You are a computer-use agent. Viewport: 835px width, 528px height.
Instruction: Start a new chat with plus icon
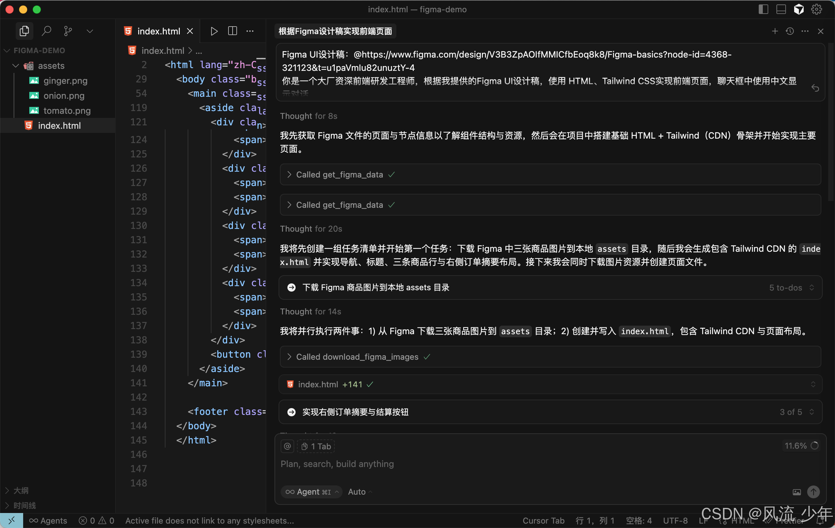pos(775,31)
